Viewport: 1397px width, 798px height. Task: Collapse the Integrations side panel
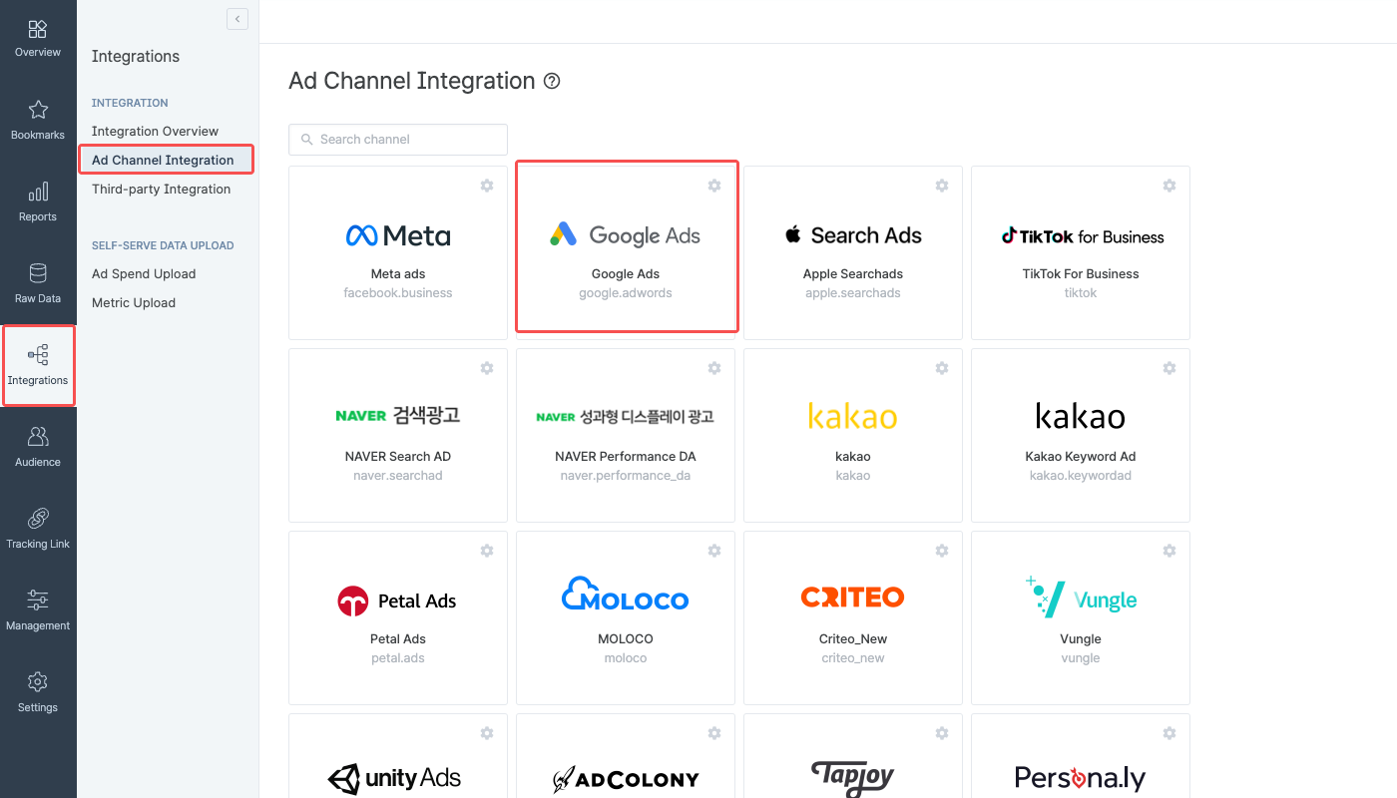237,19
